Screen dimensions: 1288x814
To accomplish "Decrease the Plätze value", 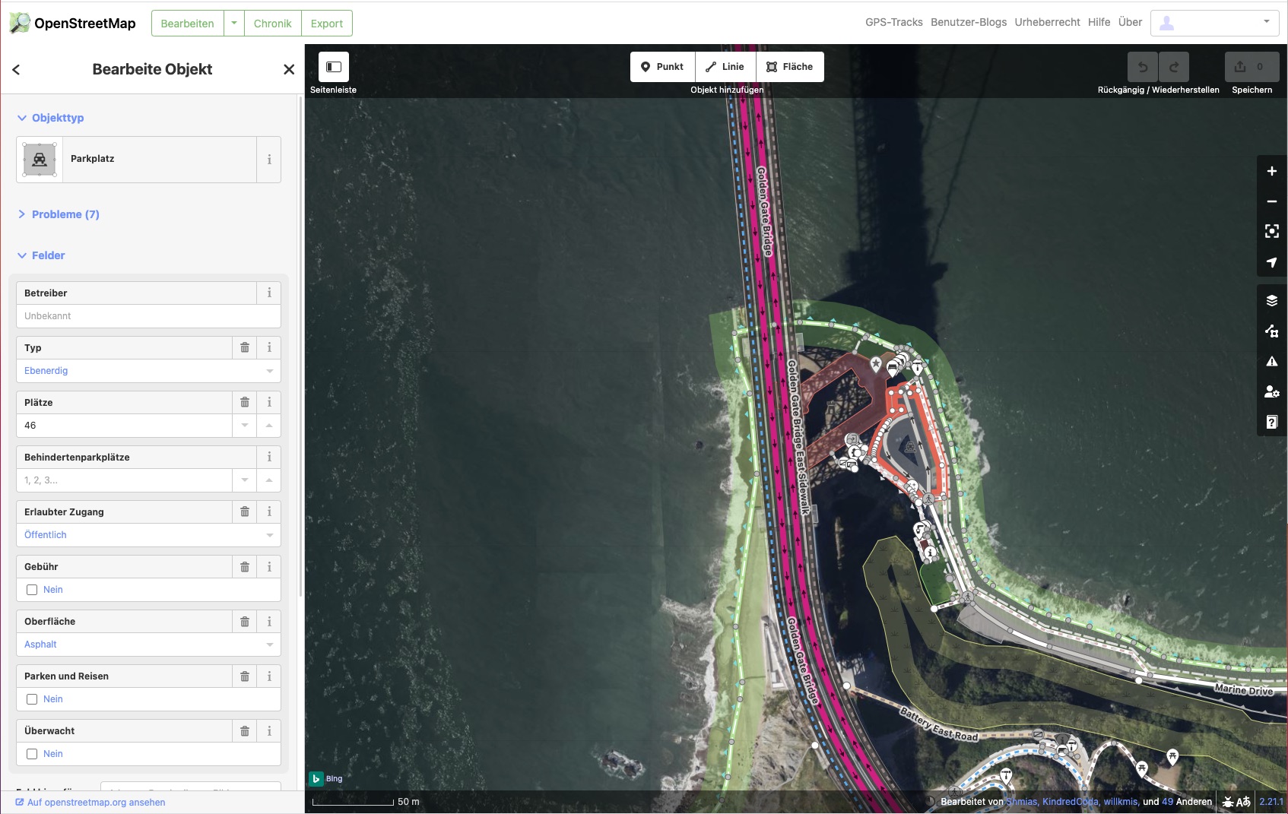I will click(x=245, y=426).
